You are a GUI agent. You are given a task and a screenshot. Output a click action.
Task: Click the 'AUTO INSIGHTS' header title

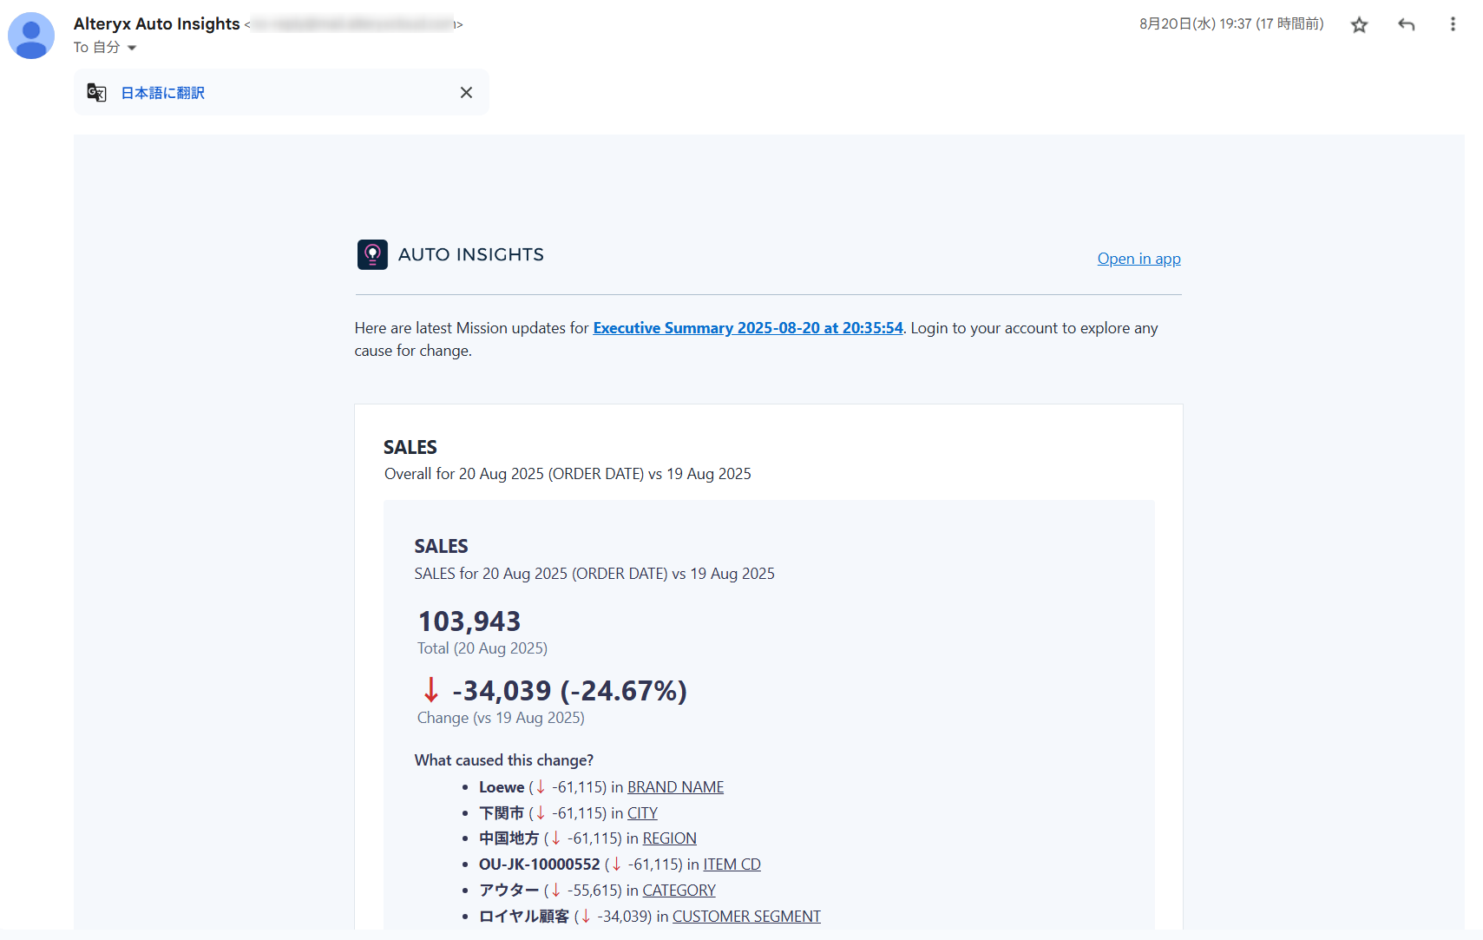pos(470,254)
